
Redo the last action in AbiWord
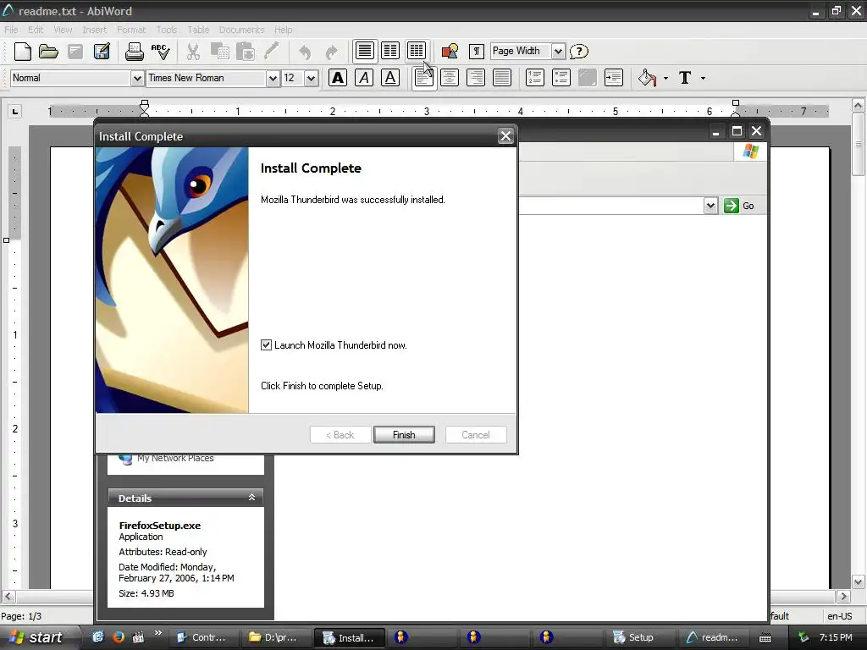pos(331,52)
